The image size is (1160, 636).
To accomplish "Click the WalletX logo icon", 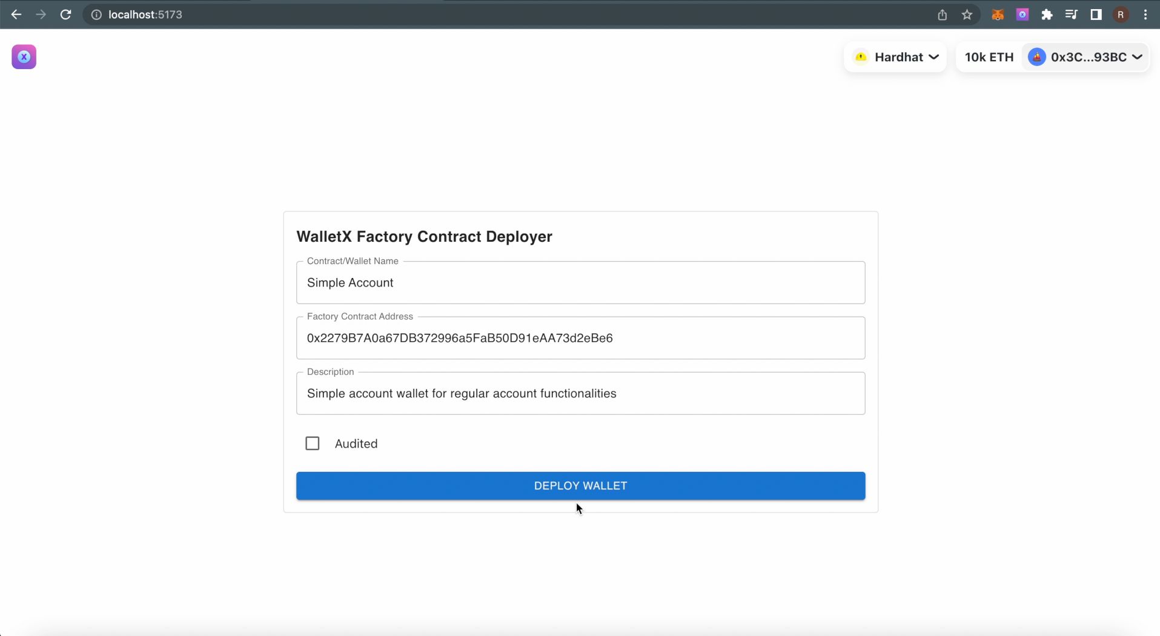I will pos(24,57).
